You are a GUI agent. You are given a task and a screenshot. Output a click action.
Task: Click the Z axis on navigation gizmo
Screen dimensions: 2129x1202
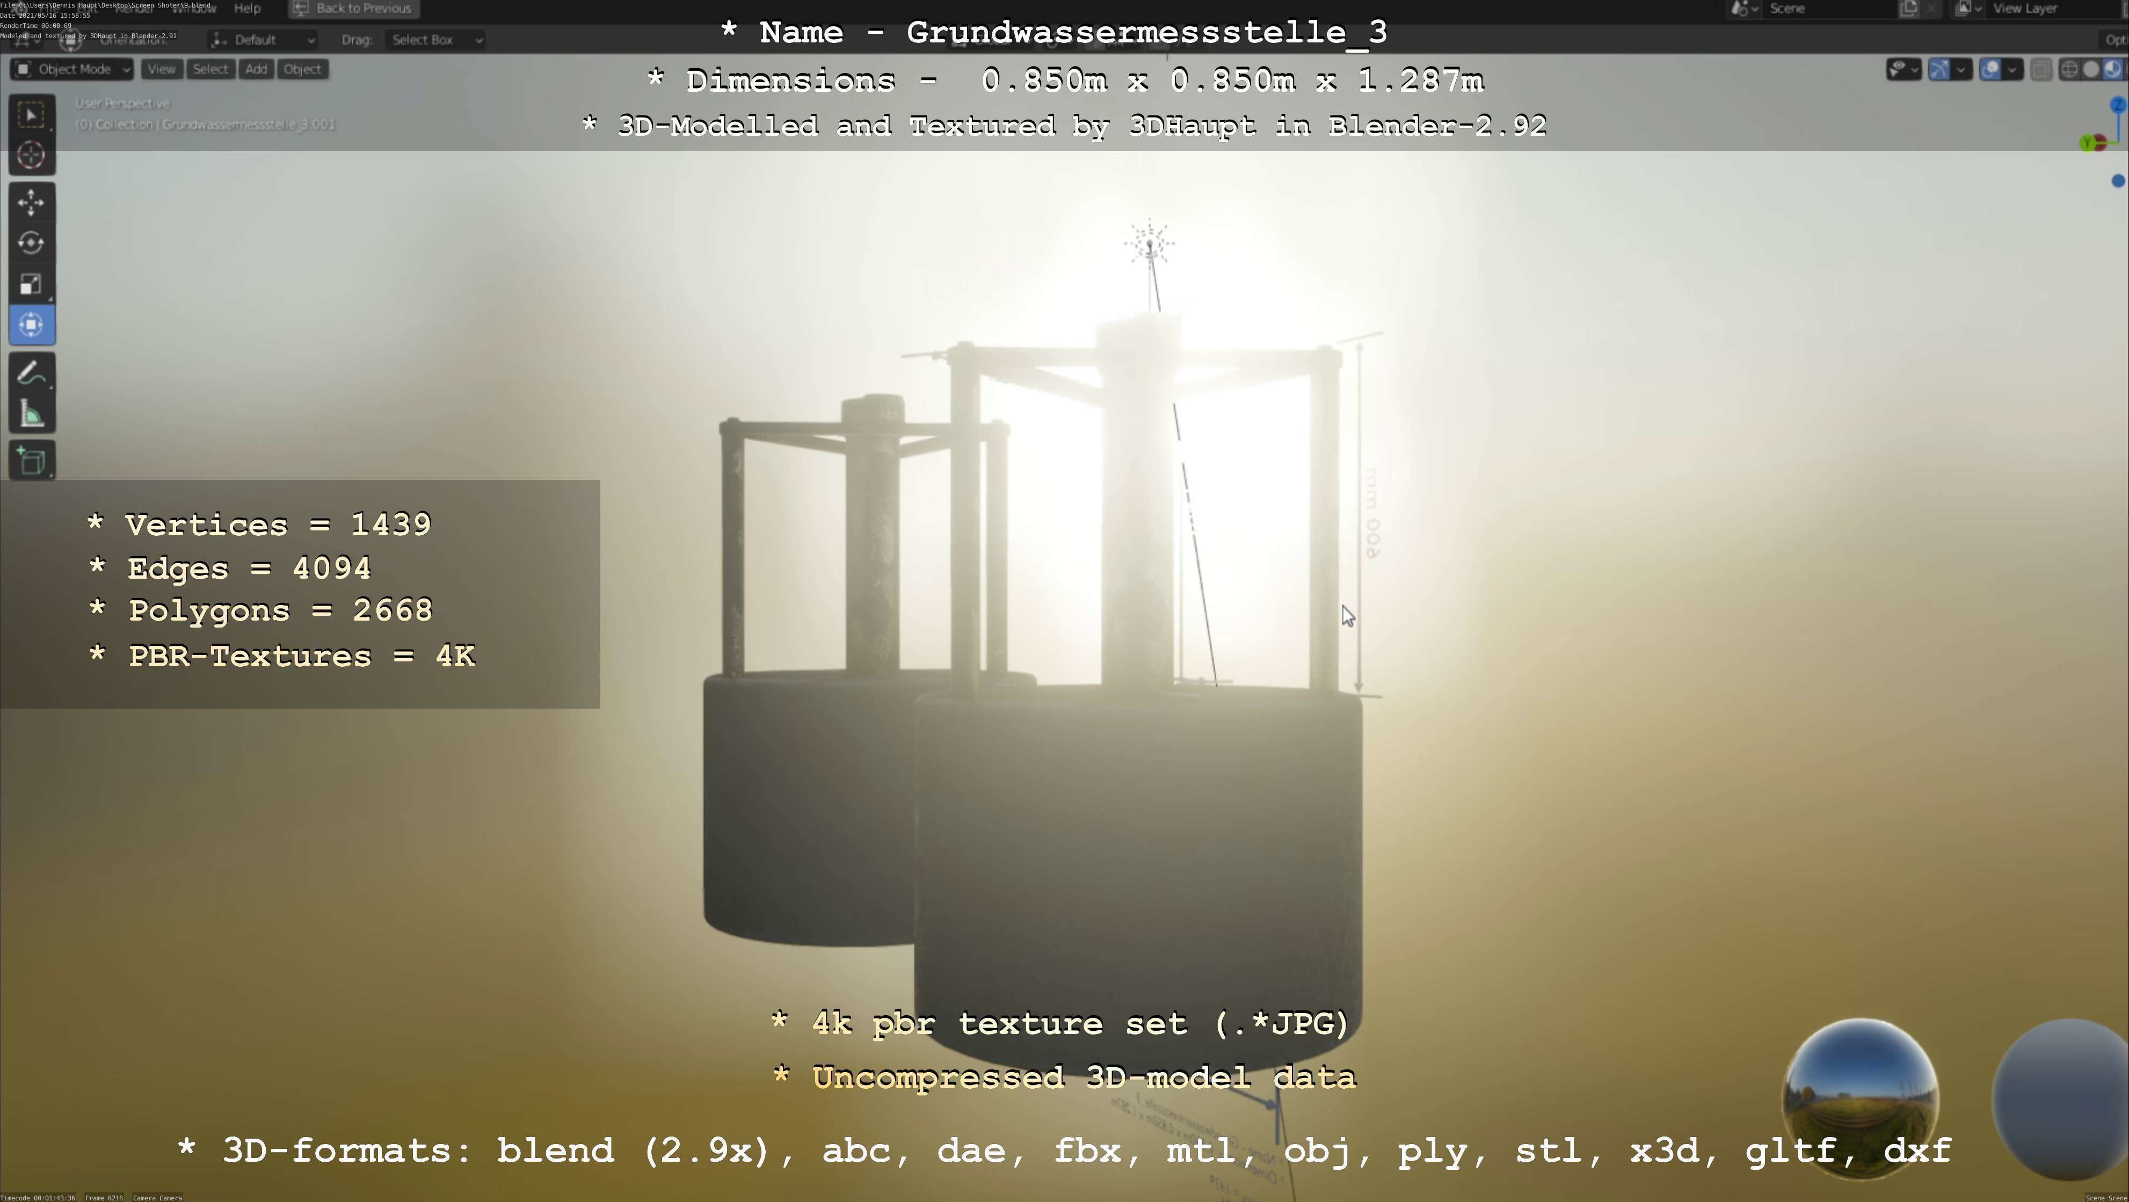click(2117, 105)
